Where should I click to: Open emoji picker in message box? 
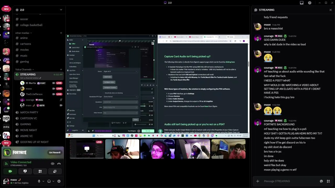pyautogui.click(x=321, y=181)
